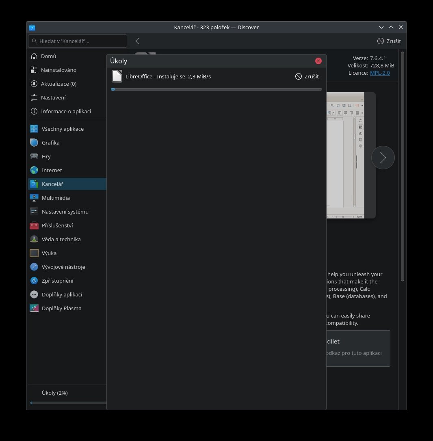Click the 'LibreOffice - Instaluje se: 2,3 MiB/s' text
The image size is (433, 441).
[168, 76]
